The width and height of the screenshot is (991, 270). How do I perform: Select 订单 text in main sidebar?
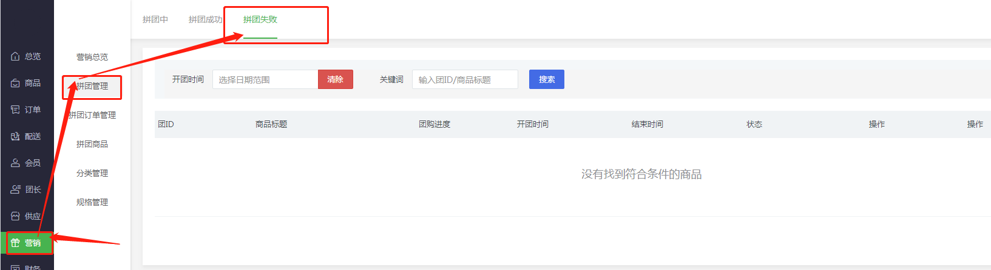pyautogui.click(x=33, y=110)
